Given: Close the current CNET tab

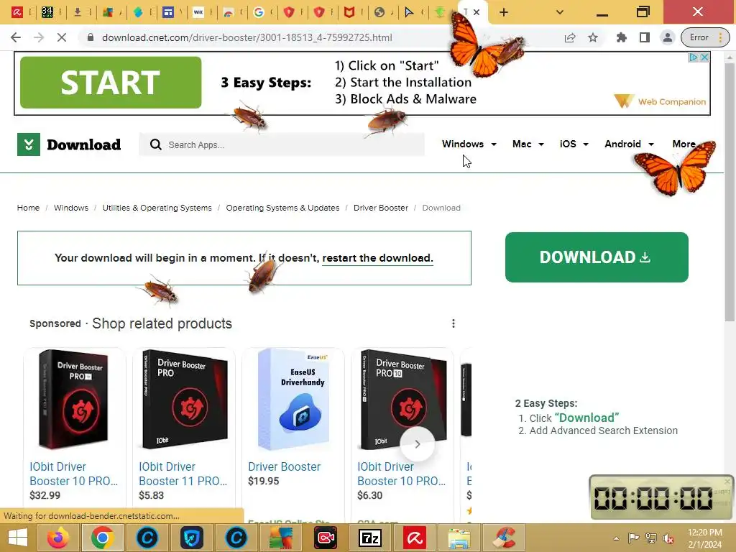Looking at the screenshot, I should click(x=477, y=12).
